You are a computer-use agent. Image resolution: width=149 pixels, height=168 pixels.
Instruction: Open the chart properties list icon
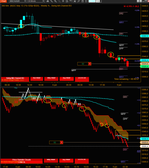(86, 1)
